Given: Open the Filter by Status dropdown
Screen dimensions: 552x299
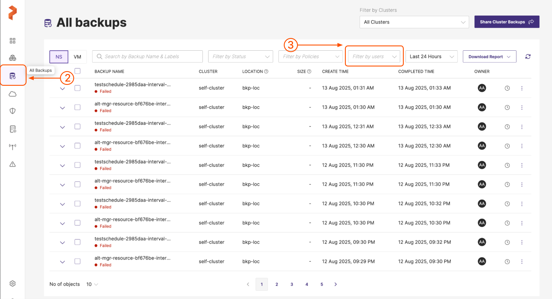Looking at the screenshot, I should 241,57.
